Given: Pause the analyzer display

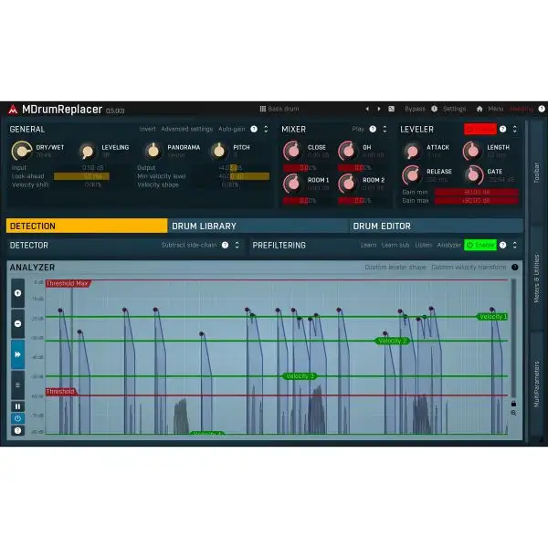Looking at the screenshot, I should pos(18,406).
